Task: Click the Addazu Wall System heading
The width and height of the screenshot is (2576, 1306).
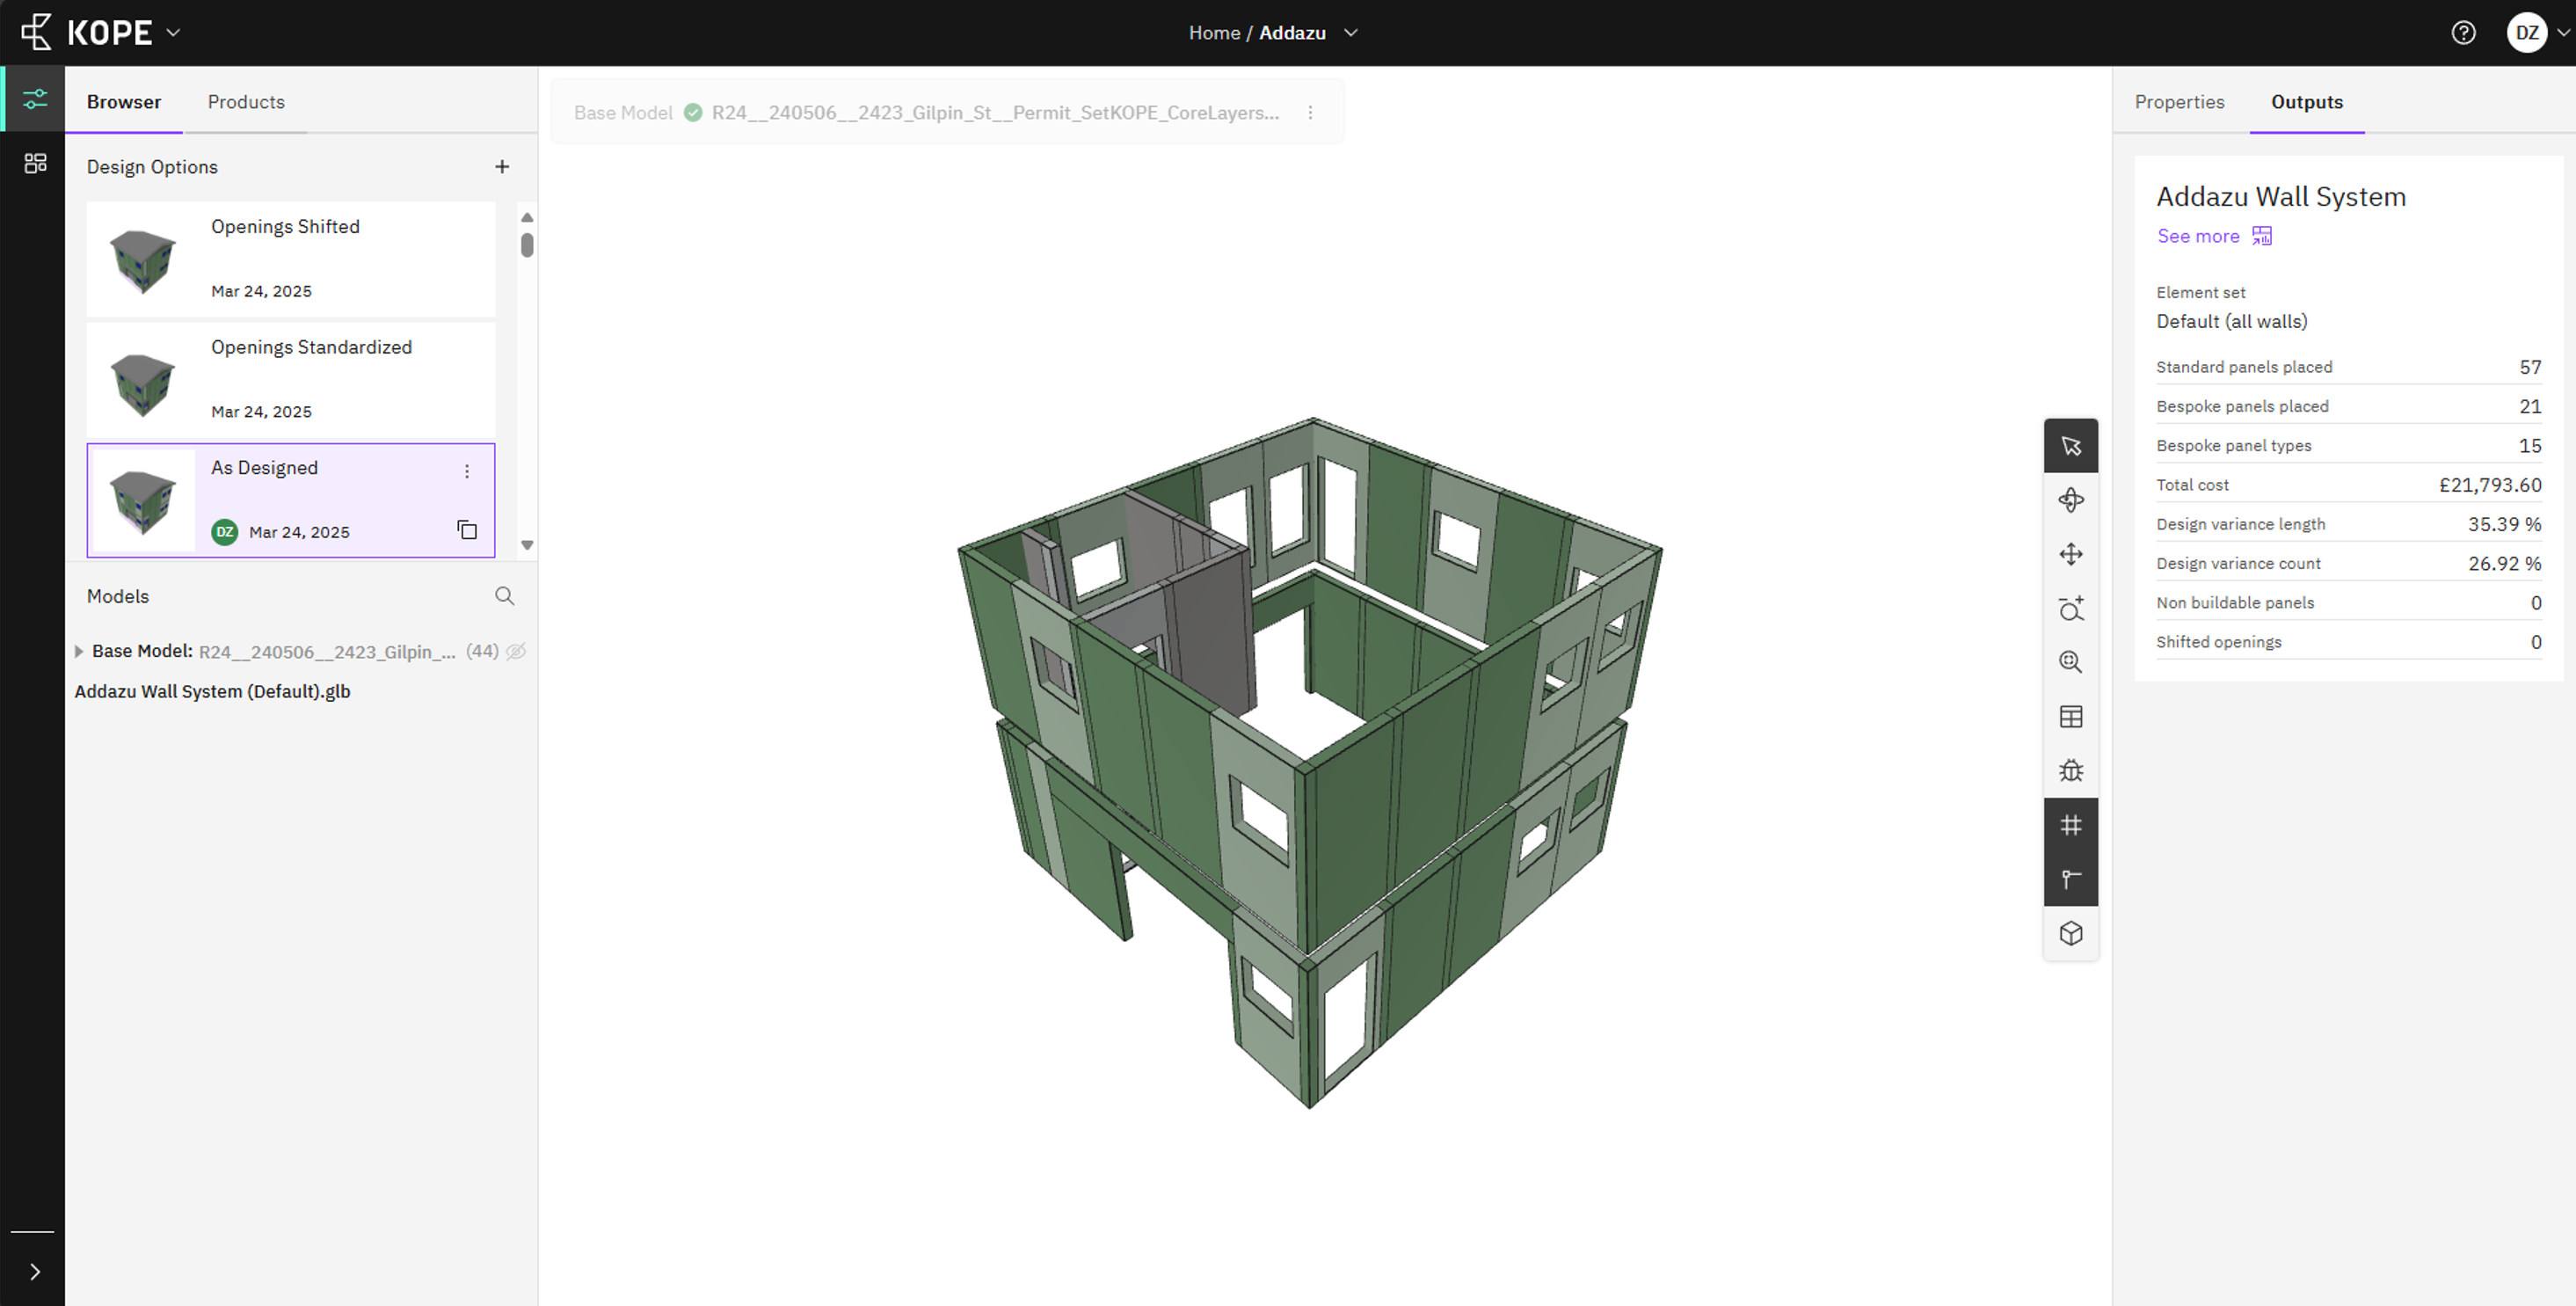Action: point(2280,196)
